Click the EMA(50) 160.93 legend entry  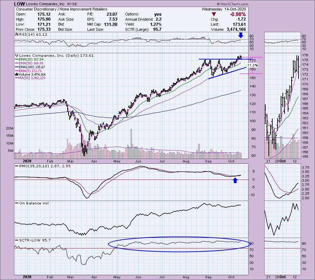click(x=31, y=63)
